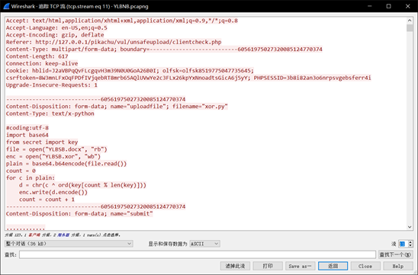This screenshot has height=275, width=418.
Task: Click the count = 0 line
Action: point(21,171)
